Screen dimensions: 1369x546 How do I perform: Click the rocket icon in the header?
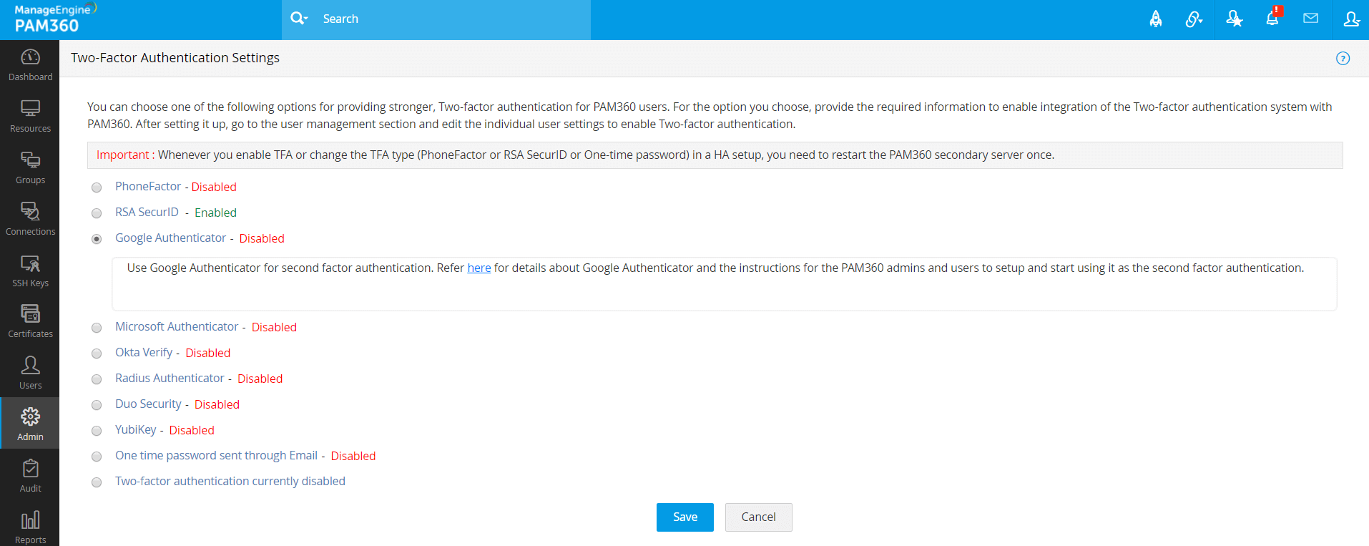(x=1156, y=19)
